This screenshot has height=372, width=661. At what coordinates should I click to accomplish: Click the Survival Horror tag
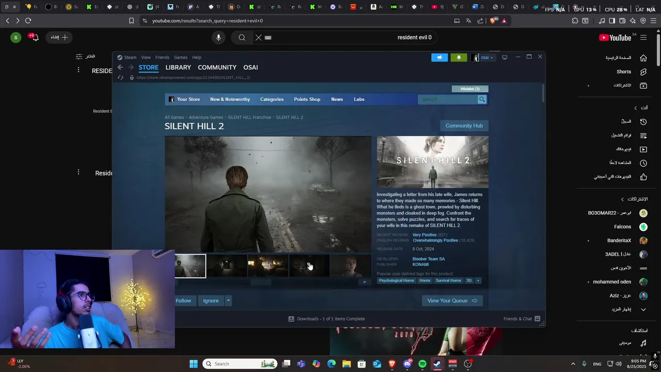pyautogui.click(x=448, y=281)
